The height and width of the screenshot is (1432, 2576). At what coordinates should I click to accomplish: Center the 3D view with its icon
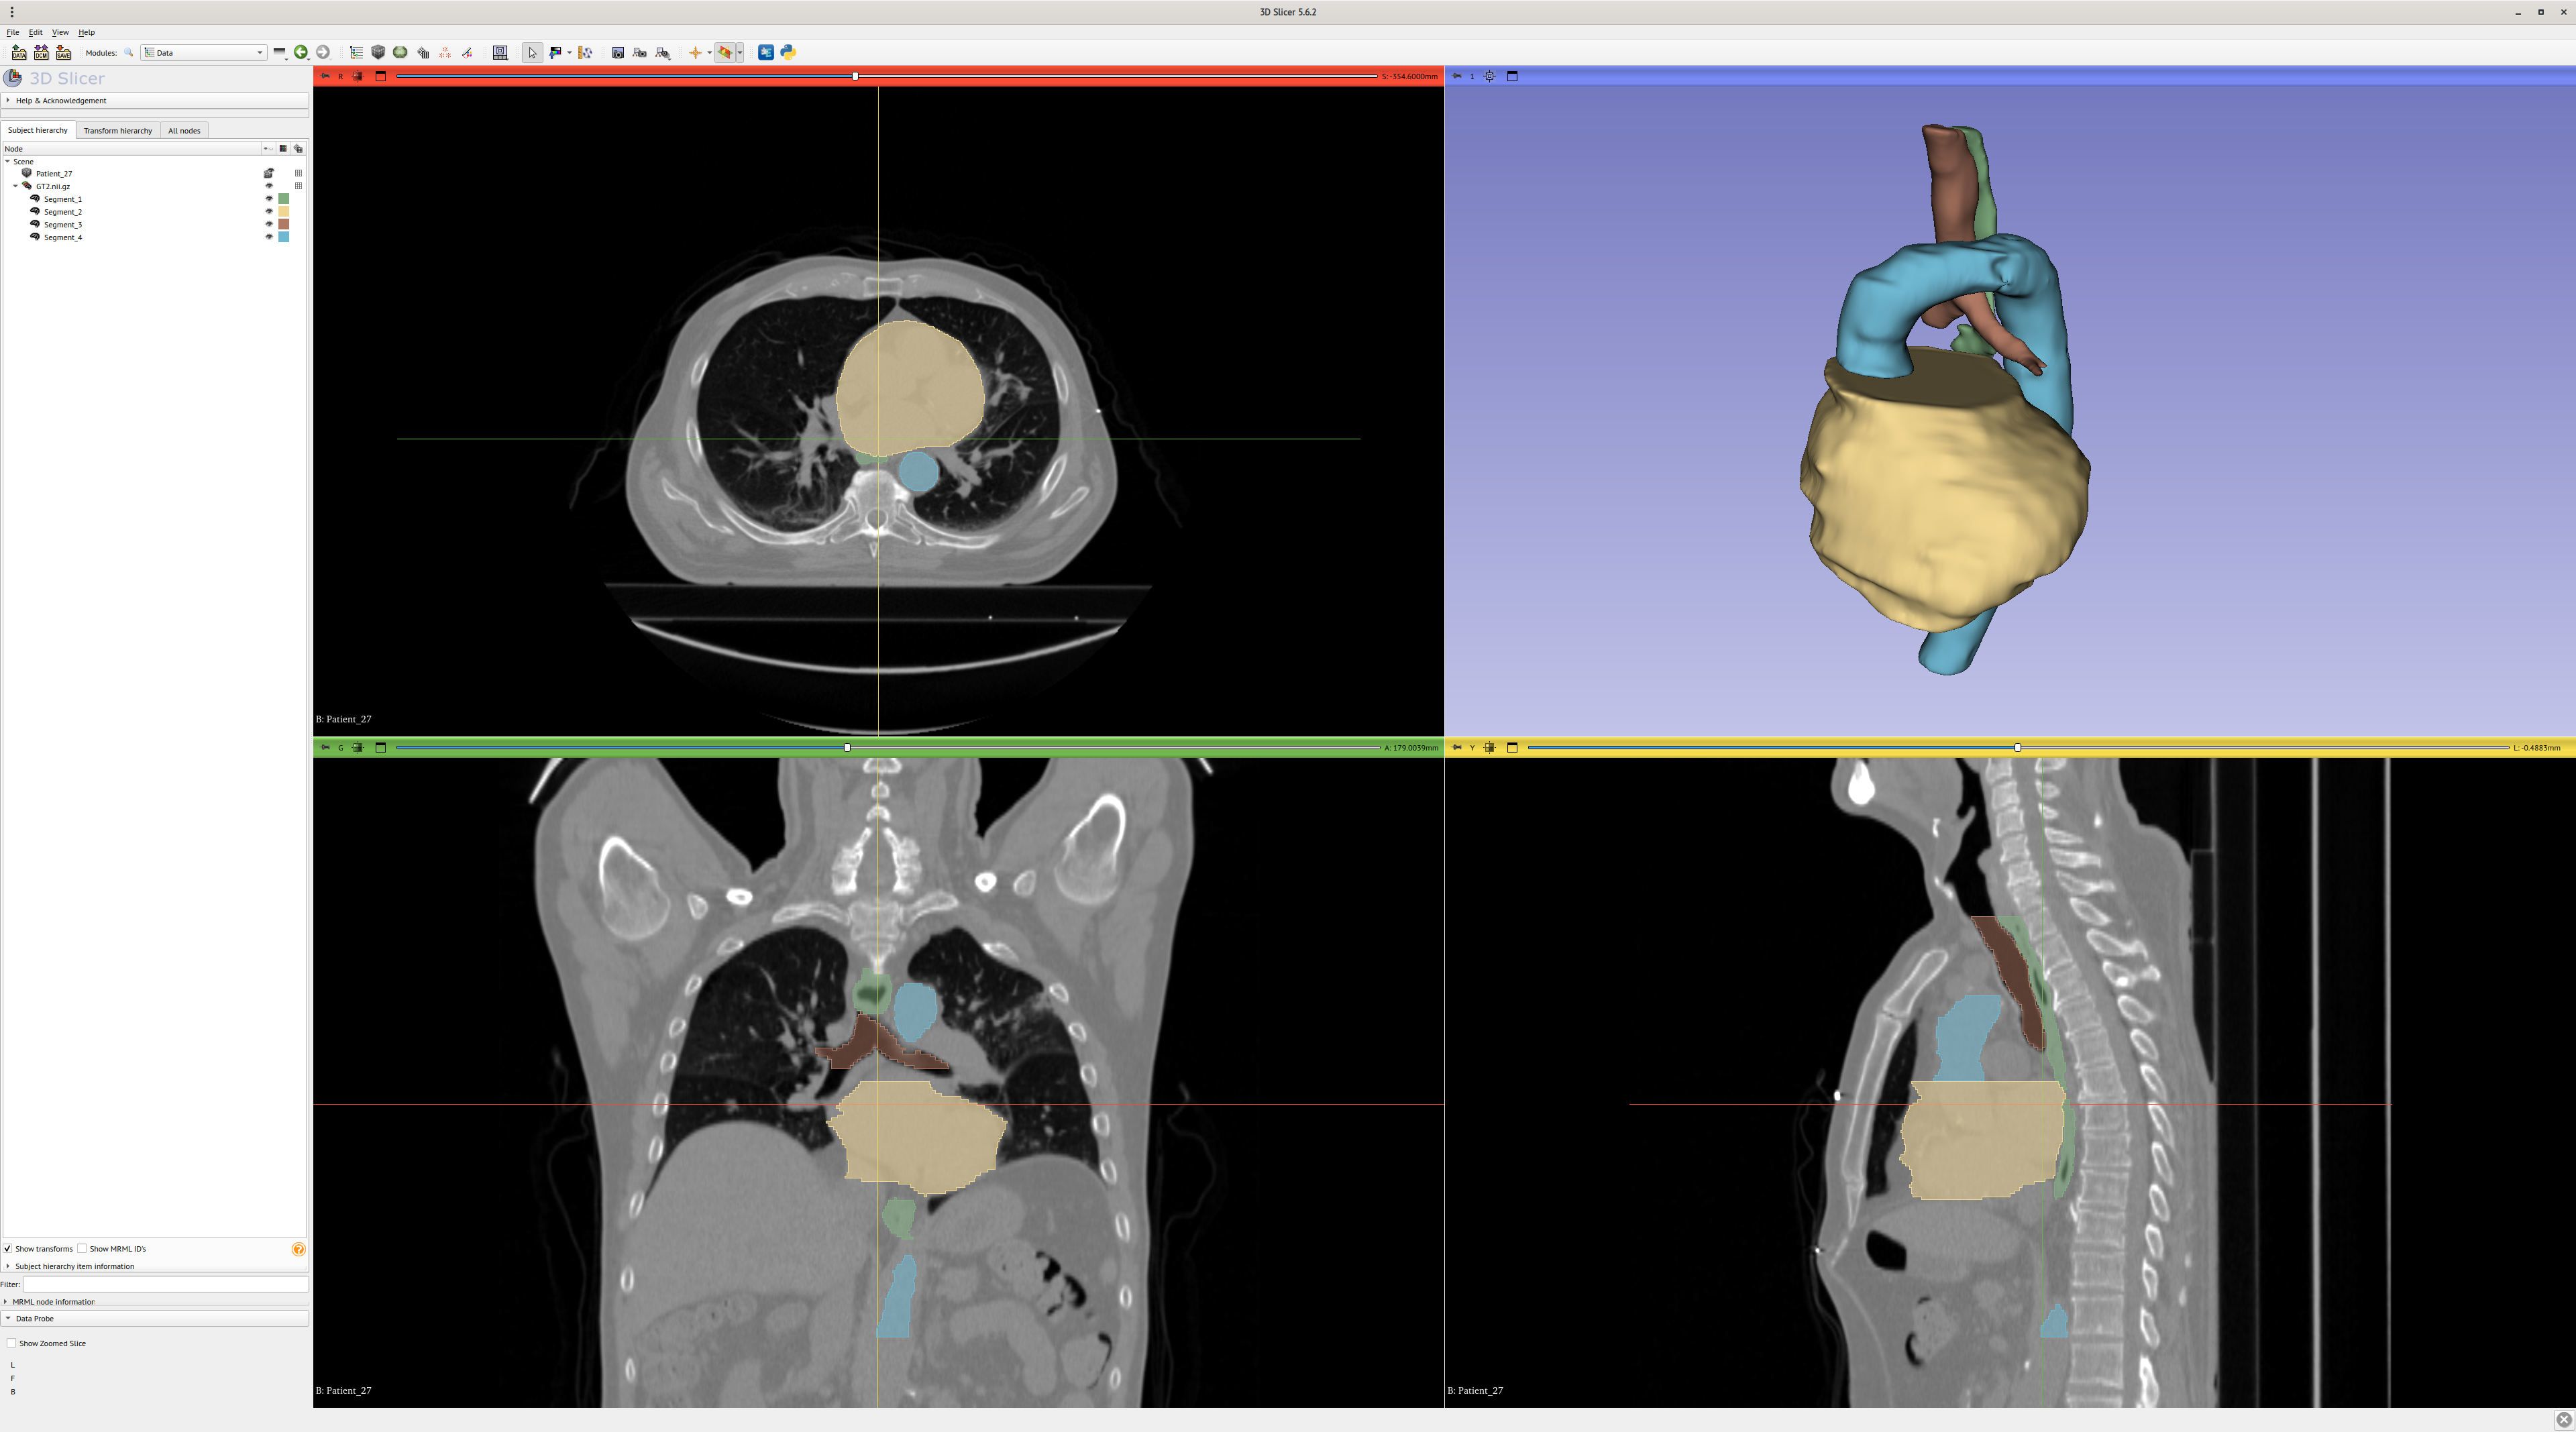[x=1489, y=76]
